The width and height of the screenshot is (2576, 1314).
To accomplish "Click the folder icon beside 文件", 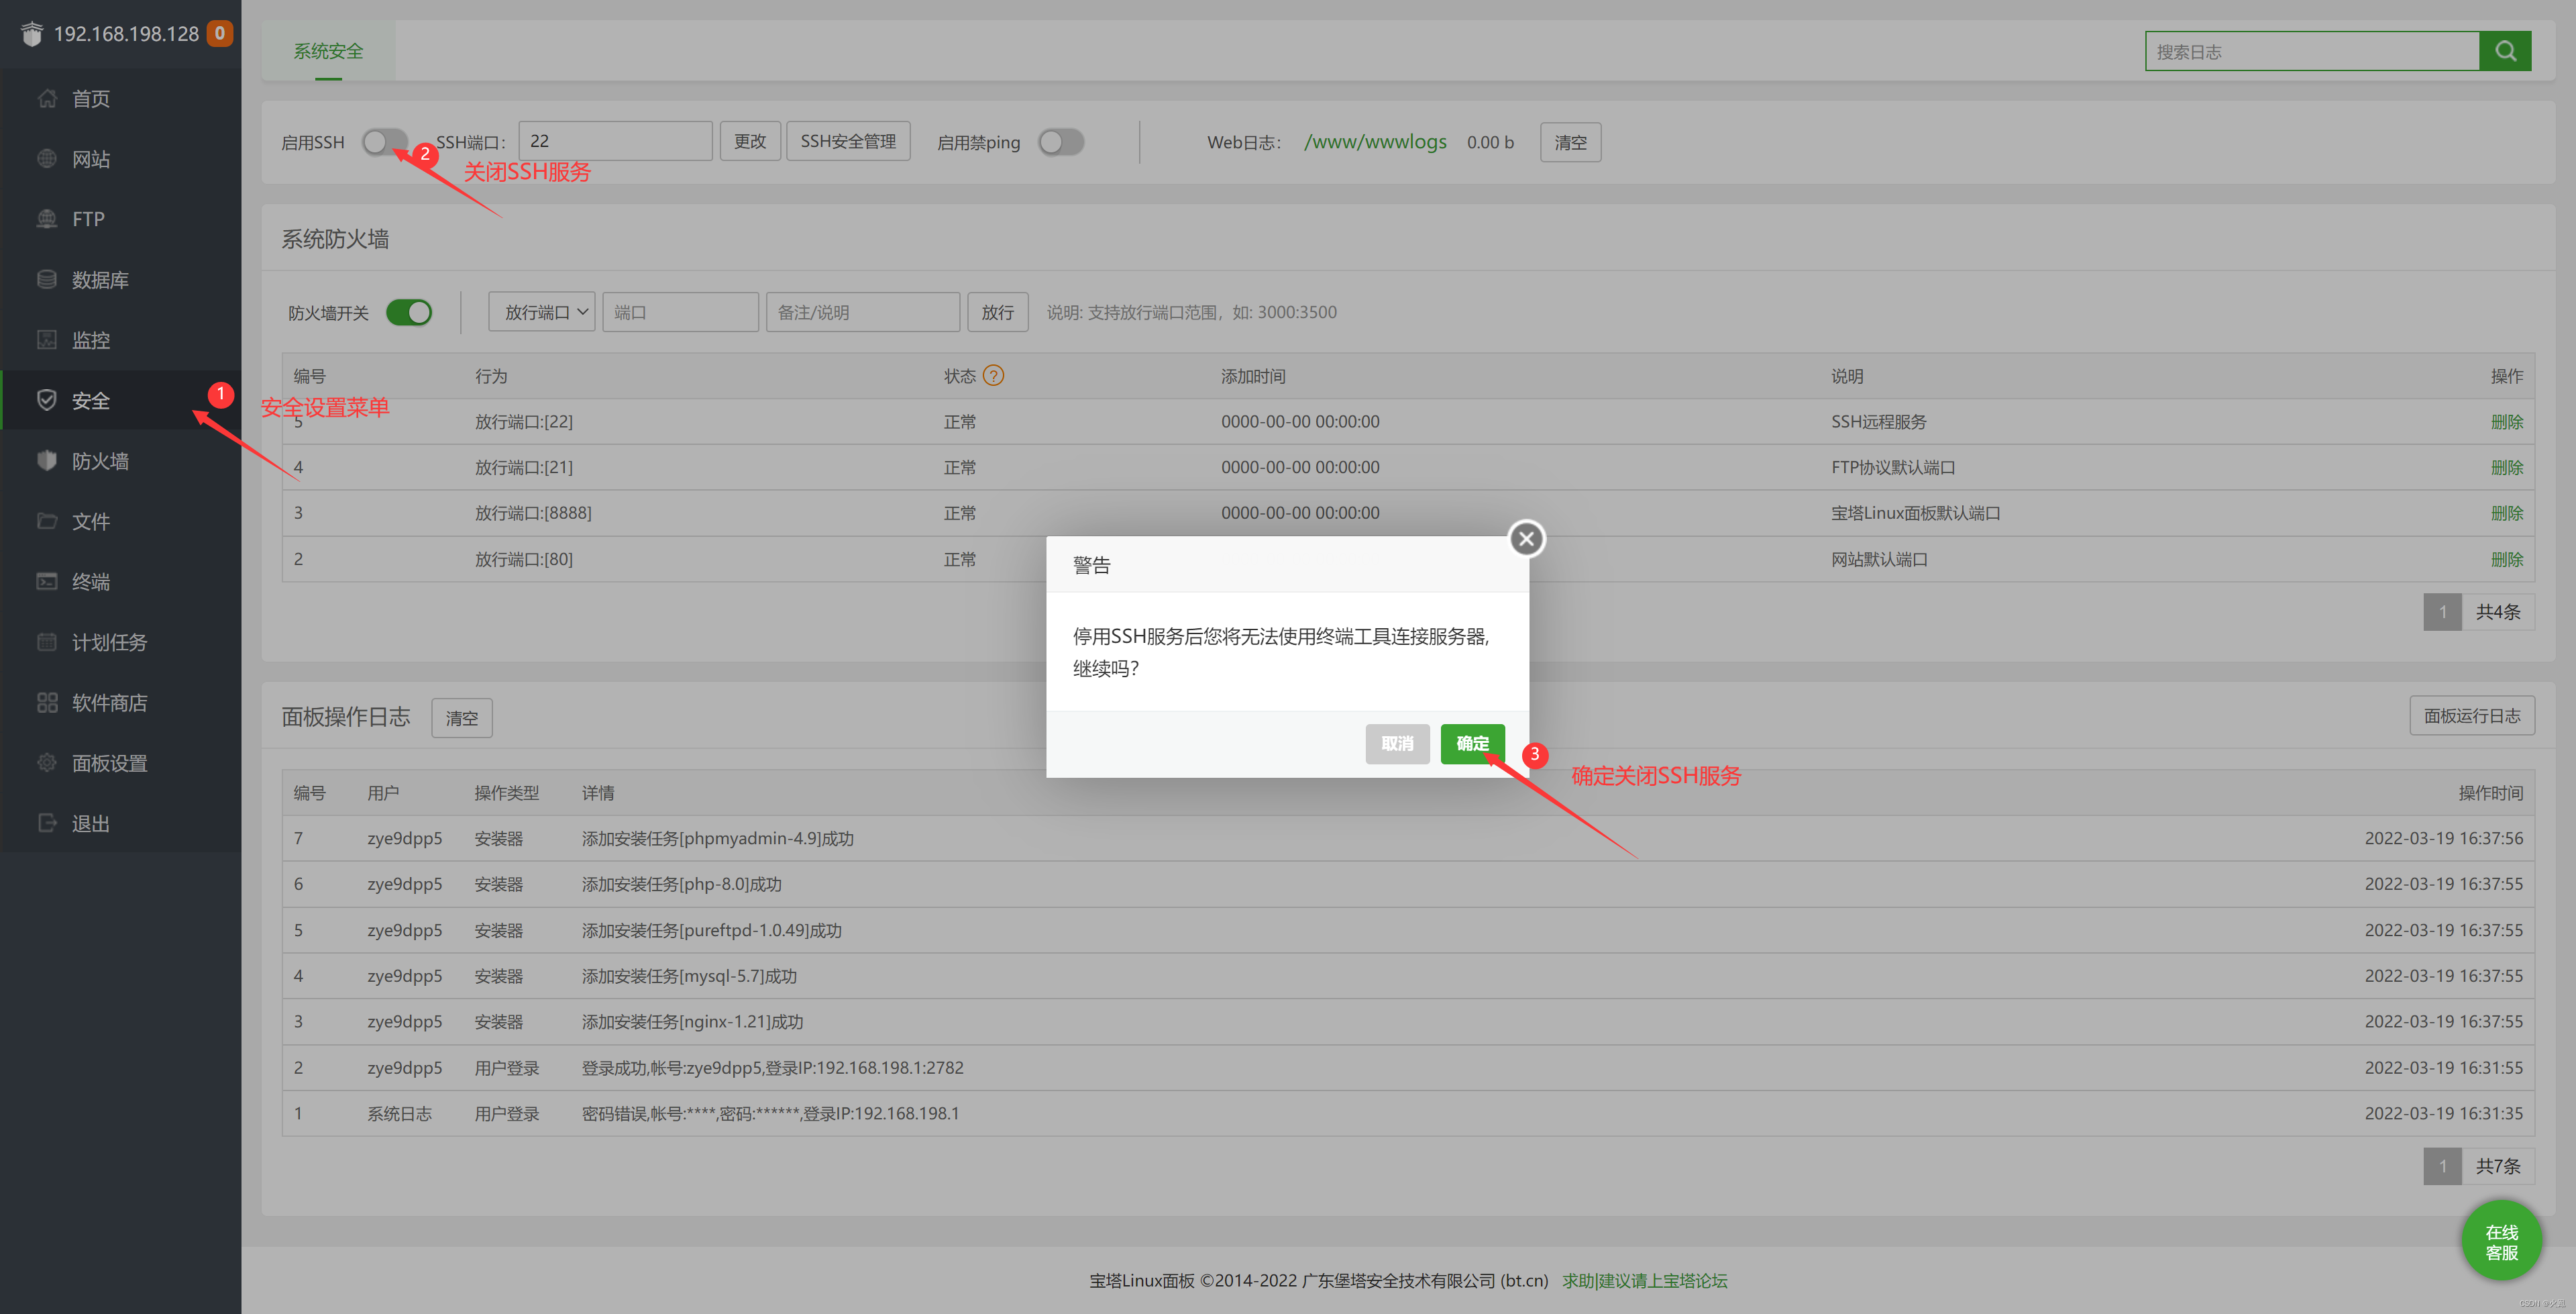I will pos(47,520).
